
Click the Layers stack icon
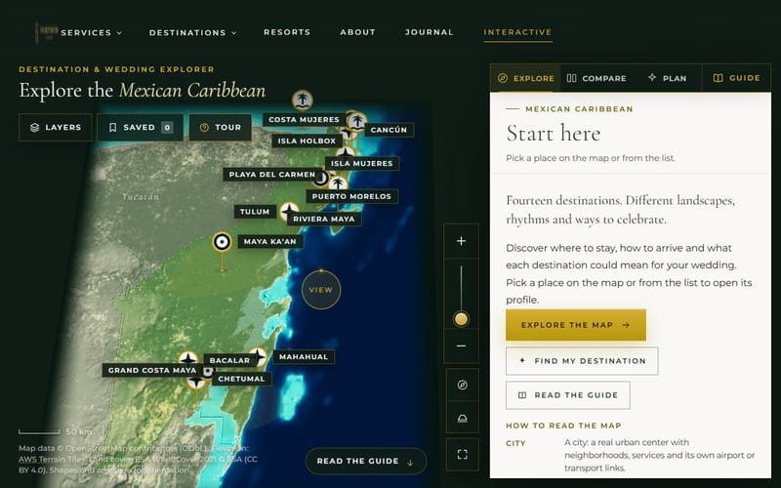pos(34,128)
